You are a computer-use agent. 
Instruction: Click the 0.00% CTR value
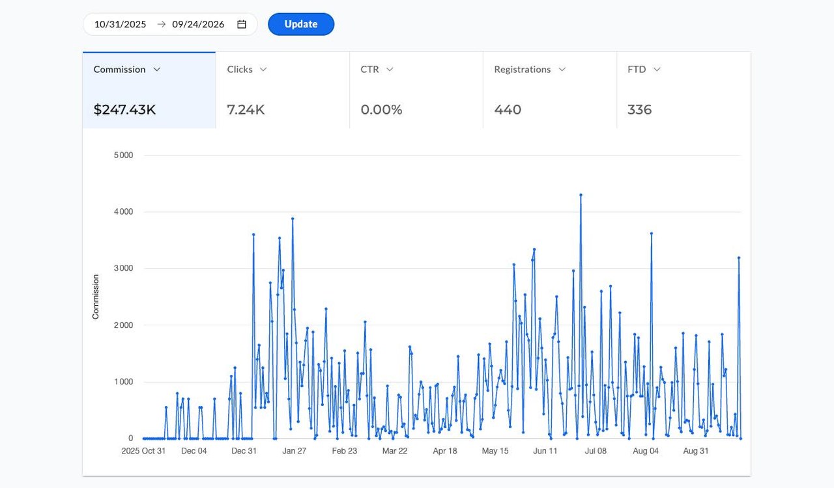[x=381, y=109]
